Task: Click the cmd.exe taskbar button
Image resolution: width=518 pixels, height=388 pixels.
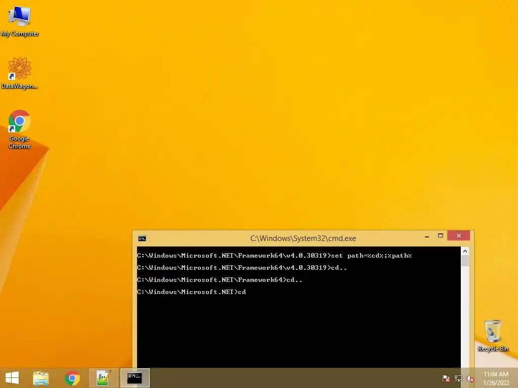Action: 135,378
